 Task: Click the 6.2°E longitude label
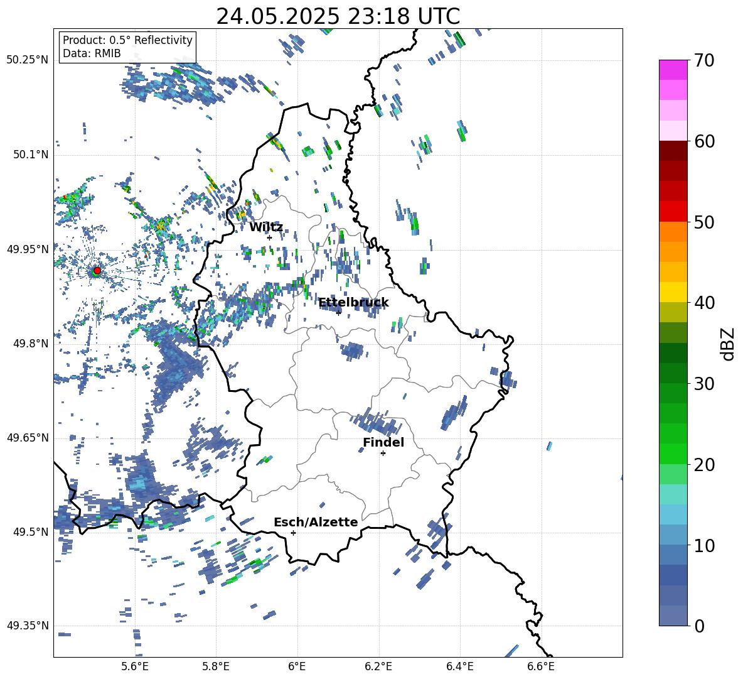pos(378,666)
